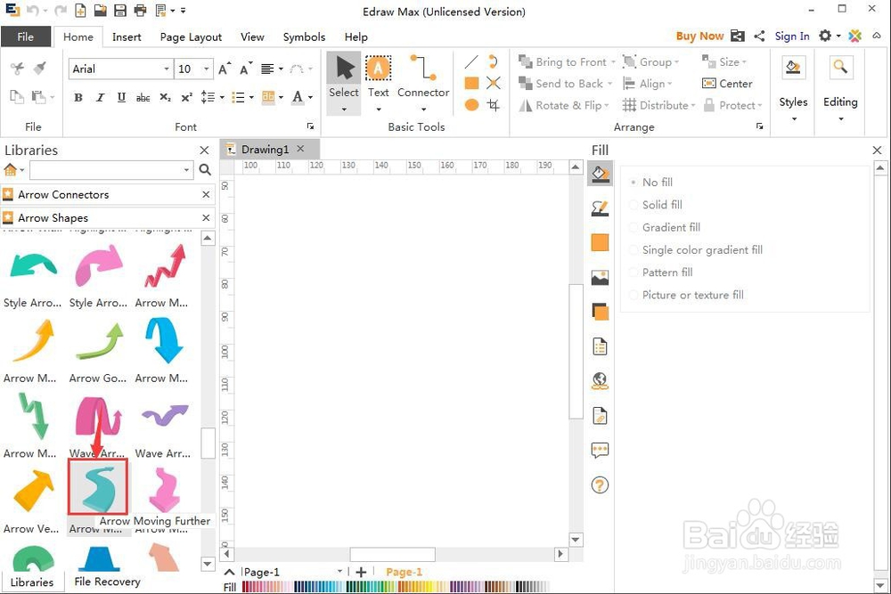Select Picture or texture fill option
The width and height of the screenshot is (891, 594).
pyautogui.click(x=688, y=295)
